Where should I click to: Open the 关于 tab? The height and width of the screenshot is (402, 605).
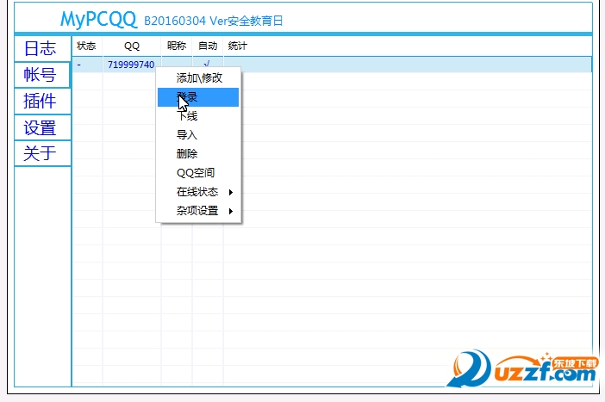(x=42, y=153)
